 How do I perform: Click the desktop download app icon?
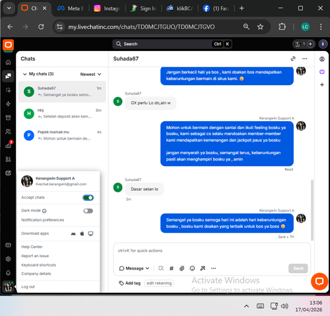click(x=90, y=233)
